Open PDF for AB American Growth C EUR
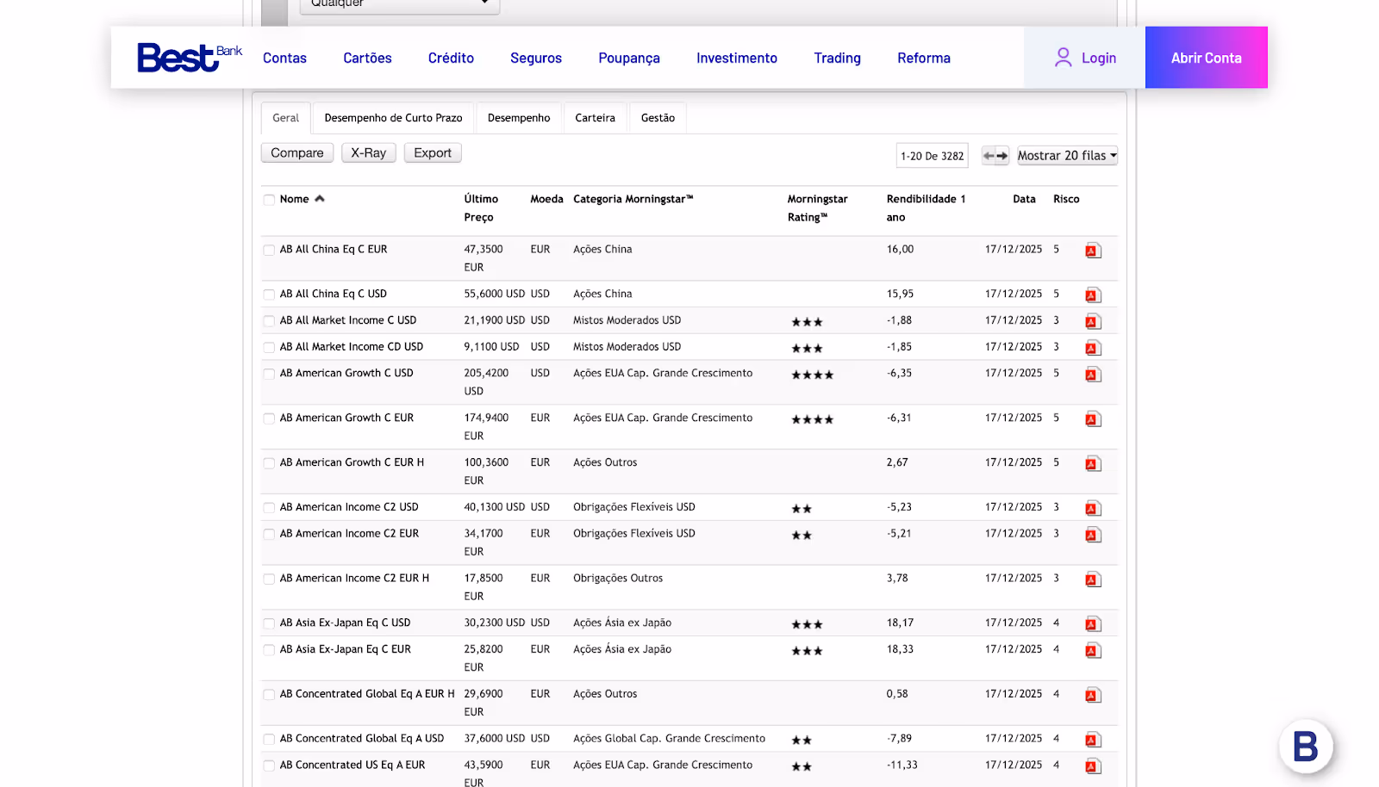 click(x=1093, y=419)
